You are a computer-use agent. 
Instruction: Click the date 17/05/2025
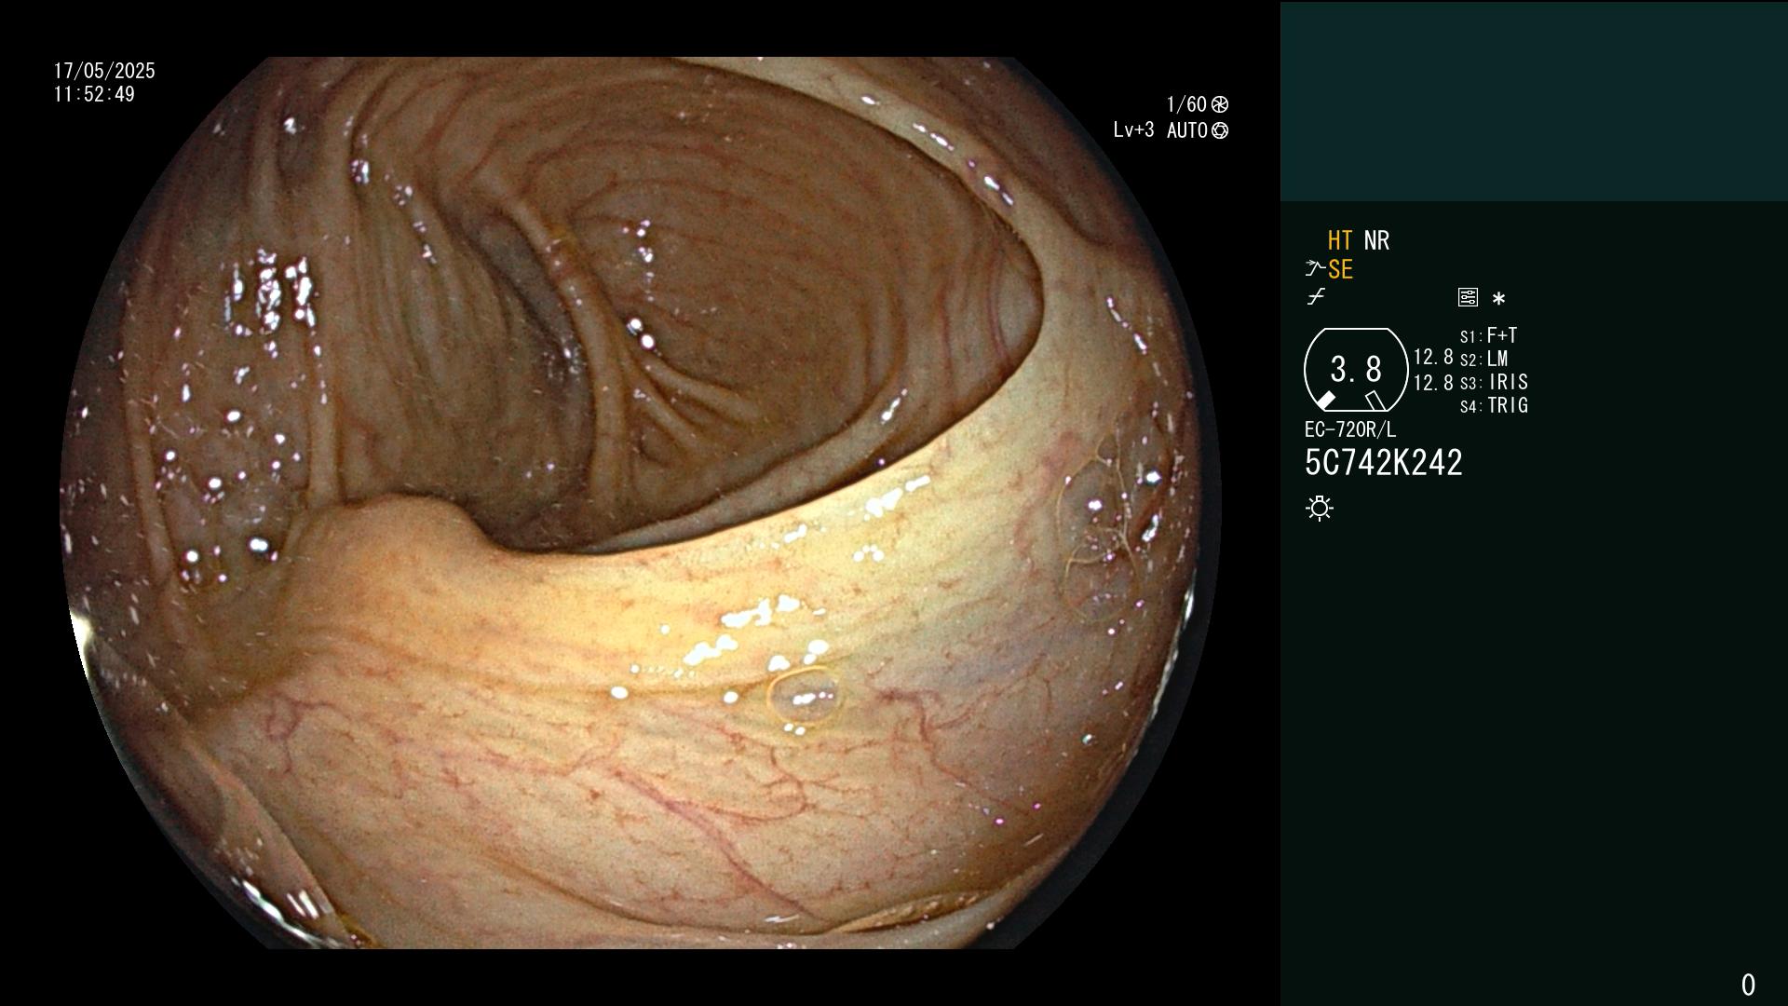tap(104, 71)
